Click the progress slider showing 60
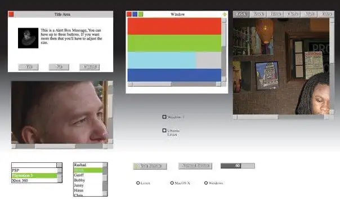The height and width of the screenshot is (204, 340). (x=238, y=166)
